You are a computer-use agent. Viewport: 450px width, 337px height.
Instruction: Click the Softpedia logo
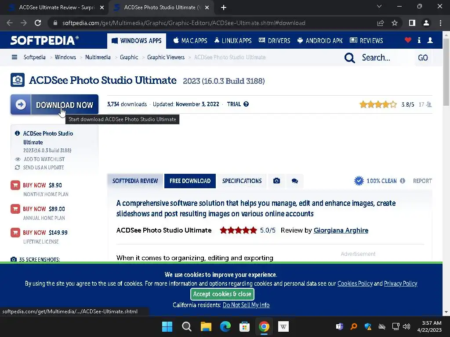[x=44, y=40]
